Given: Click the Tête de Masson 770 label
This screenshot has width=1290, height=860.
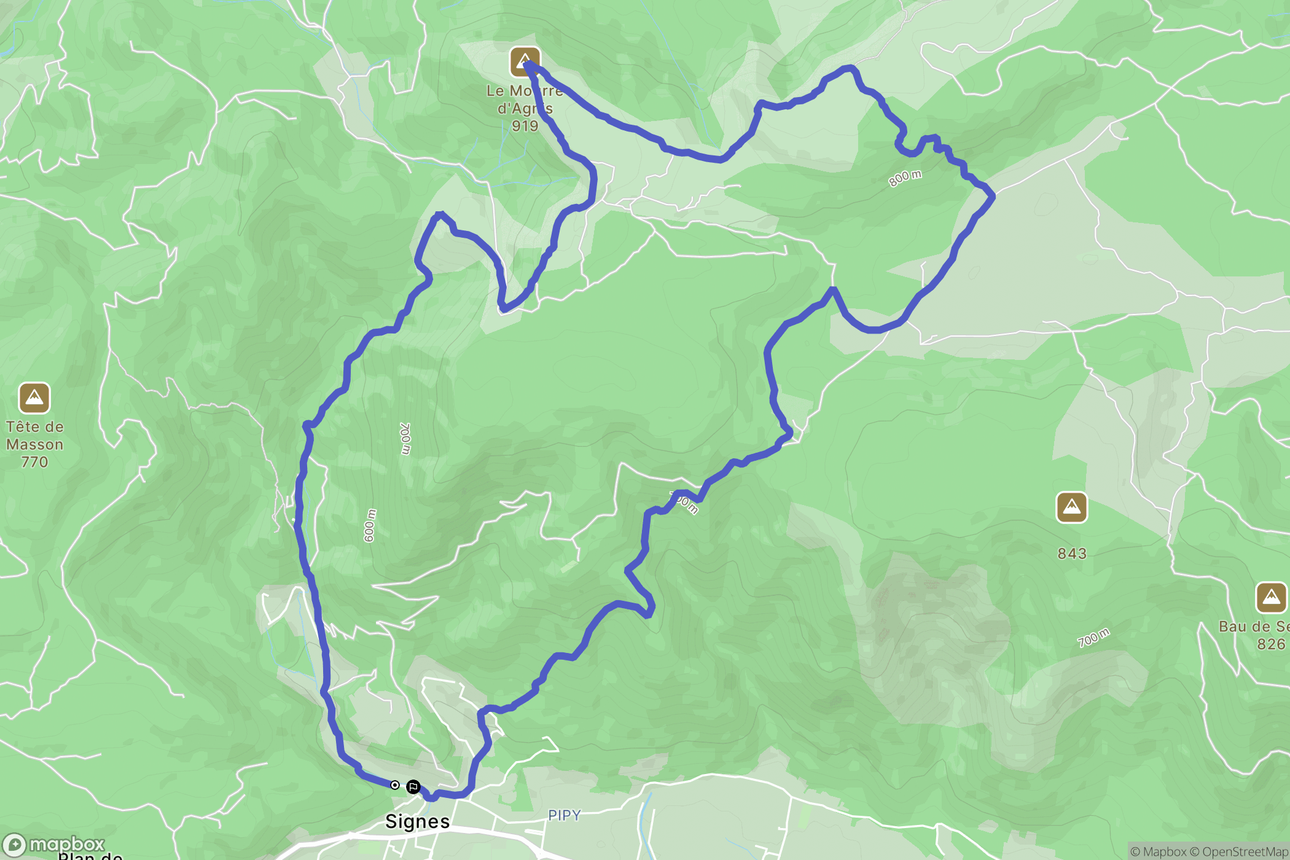Looking at the screenshot, I should click(35, 444).
